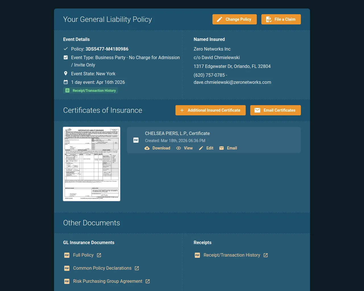The image size is (364, 291).
Task: Open the Full Policy document link
Action: 83,255
